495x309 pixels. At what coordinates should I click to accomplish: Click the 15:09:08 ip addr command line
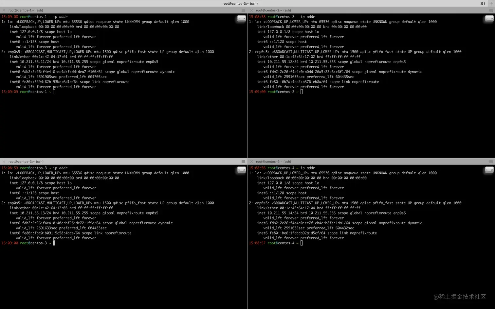point(34,17)
